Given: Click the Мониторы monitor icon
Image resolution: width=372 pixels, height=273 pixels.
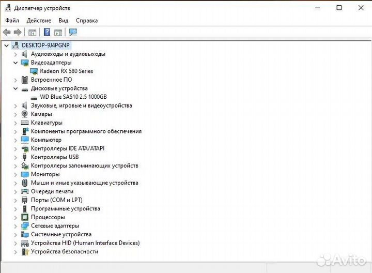Looking at the screenshot, I should click(25, 174).
